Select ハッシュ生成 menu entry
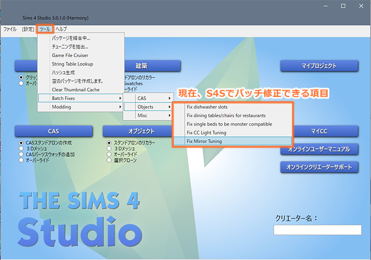 pyautogui.click(x=81, y=72)
